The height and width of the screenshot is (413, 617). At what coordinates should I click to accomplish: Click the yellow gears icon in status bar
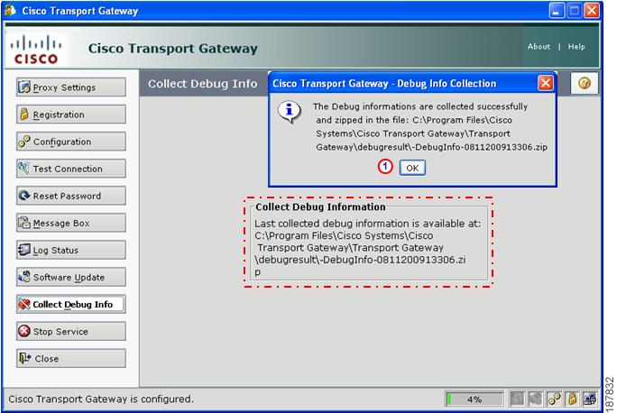pyautogui.click(x=555, y=399)
